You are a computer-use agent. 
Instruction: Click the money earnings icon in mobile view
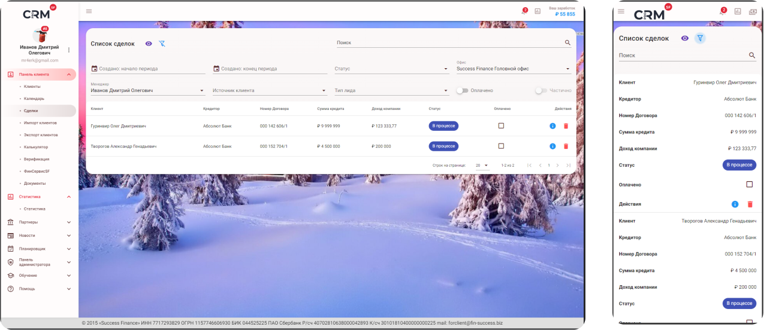pyautogui.click(x=753, y=11)
